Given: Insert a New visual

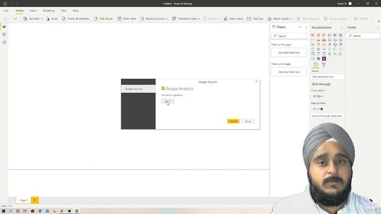Looking at the screenshot, I should tap(233, 18).
